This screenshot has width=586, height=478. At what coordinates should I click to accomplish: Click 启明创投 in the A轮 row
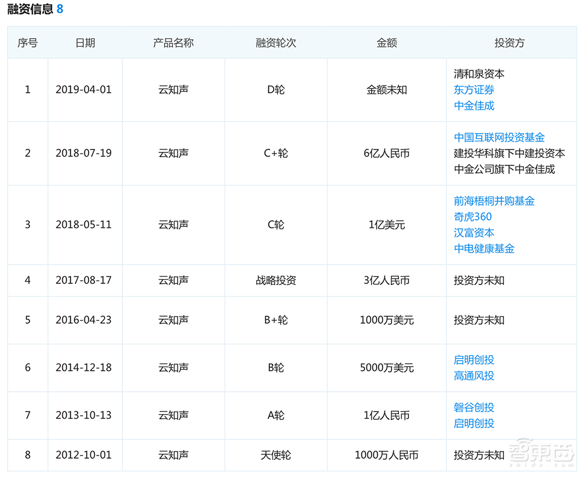pyautogui.click(x=473, y=423)
